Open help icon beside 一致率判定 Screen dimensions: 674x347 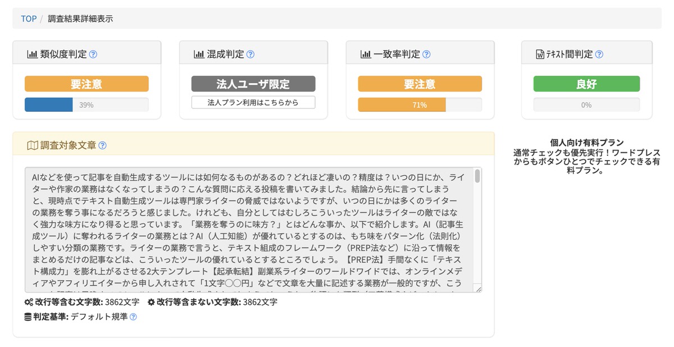(426, 54)
